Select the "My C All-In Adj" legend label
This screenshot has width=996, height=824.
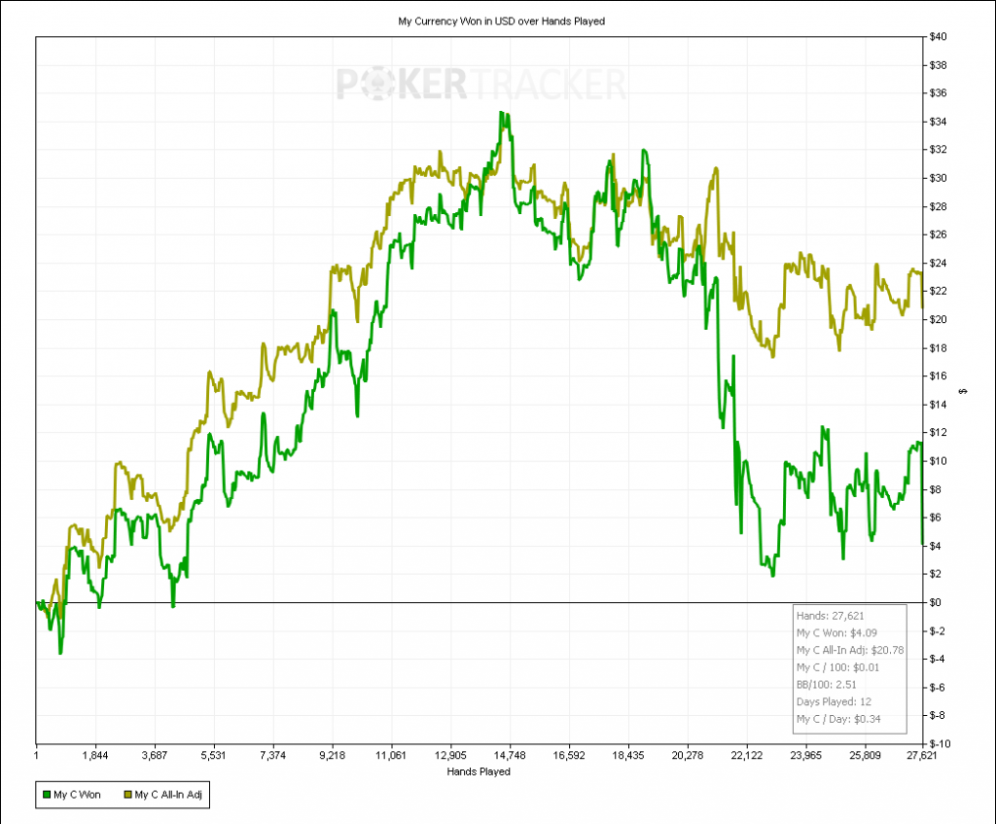[x=168, y=795]
